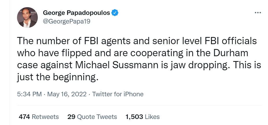Click the 1,503 likes number
Screen dimensions: 268x125
pyautogui.click(x=134, y=117)
